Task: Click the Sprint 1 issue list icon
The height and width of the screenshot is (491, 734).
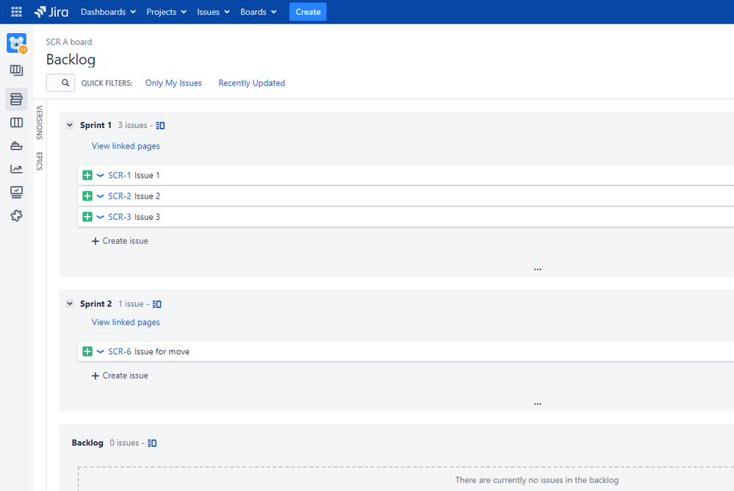Action: (x=160, y=126)
